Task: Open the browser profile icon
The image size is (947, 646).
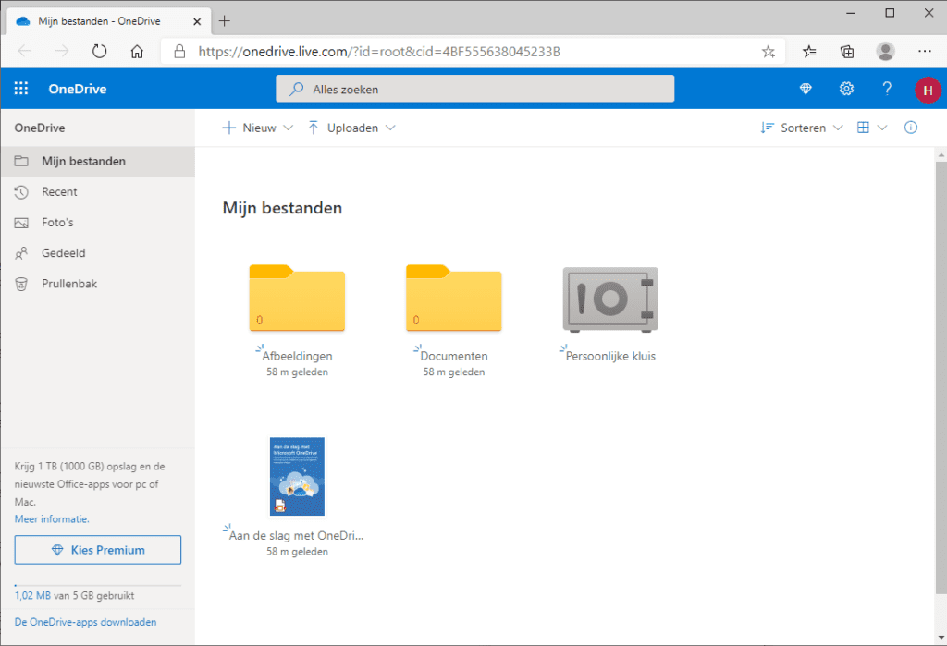Action: [x=885, y=52]
